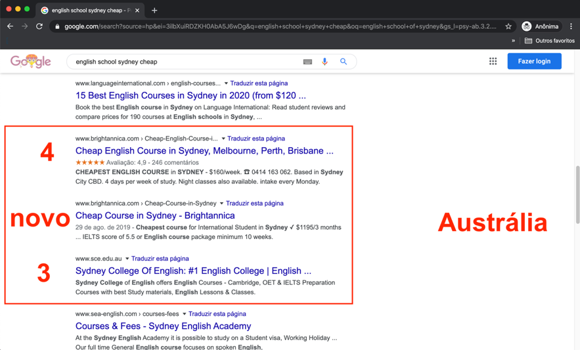Close the english school sydney cheap tab
Image resolution: width=580 pixels, height=350 pixels.
[x=137, y=11]
